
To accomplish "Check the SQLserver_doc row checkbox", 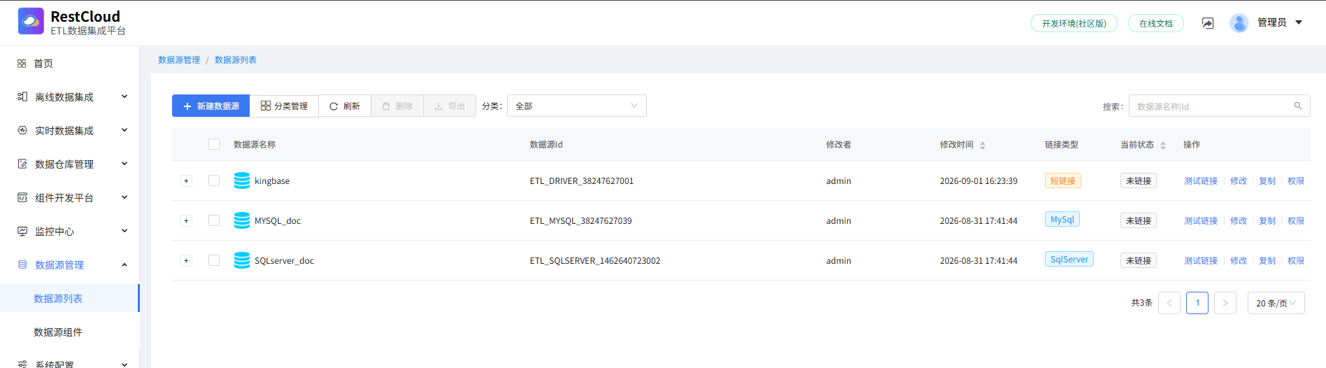I will 214,260.
